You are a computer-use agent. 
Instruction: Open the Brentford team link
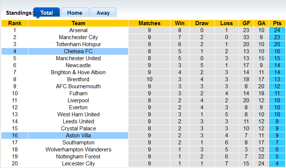78,79
